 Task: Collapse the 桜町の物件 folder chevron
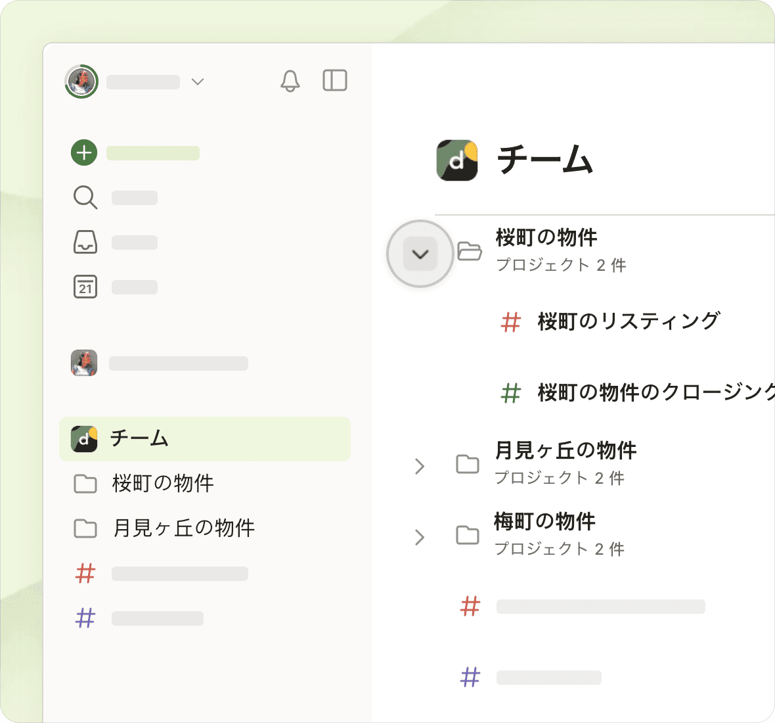[420, 254]
